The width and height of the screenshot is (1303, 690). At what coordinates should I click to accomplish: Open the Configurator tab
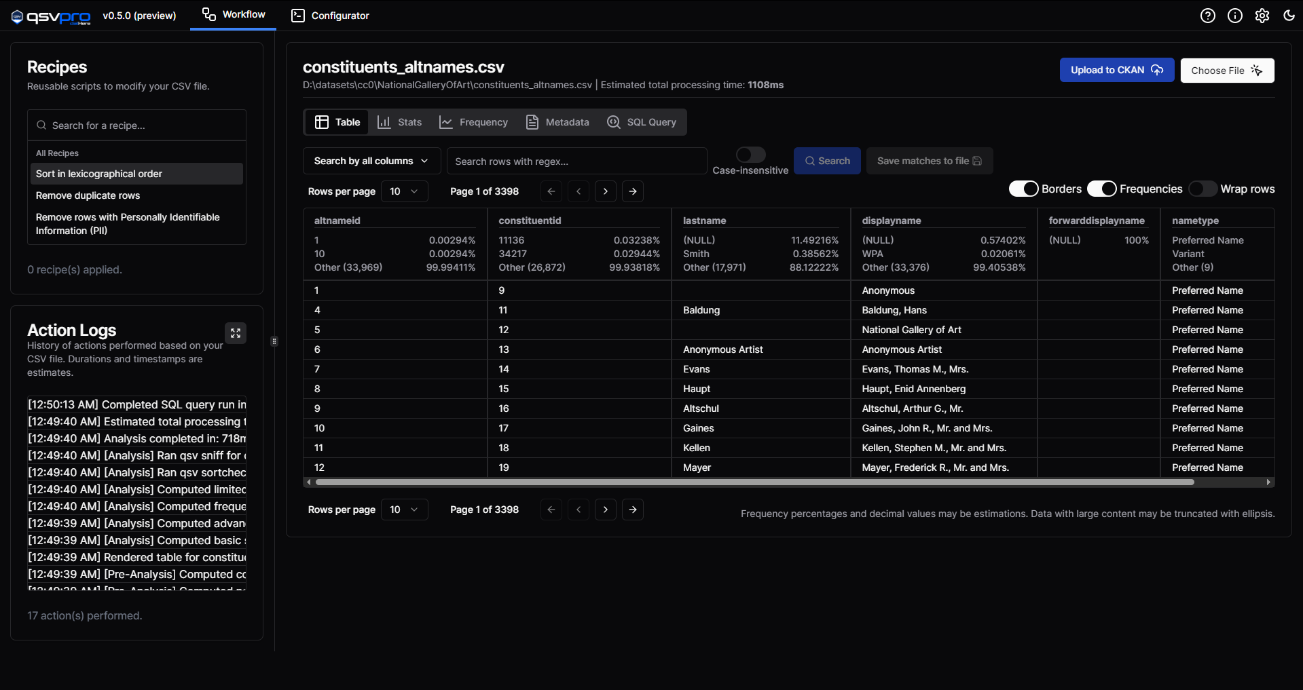(331, 16)
